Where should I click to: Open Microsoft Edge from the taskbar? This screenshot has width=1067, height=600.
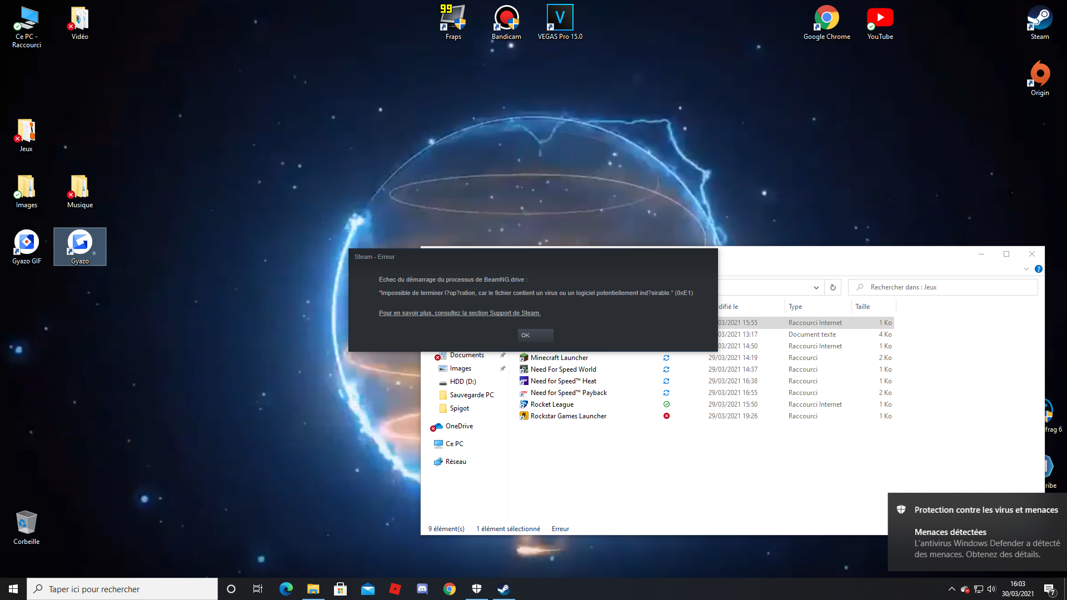[x=286, y=589]
